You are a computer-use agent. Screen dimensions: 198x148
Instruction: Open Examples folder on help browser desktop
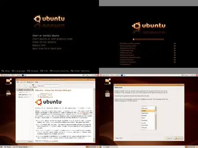click(8, 81)
